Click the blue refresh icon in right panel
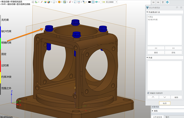 coord(167,2)
